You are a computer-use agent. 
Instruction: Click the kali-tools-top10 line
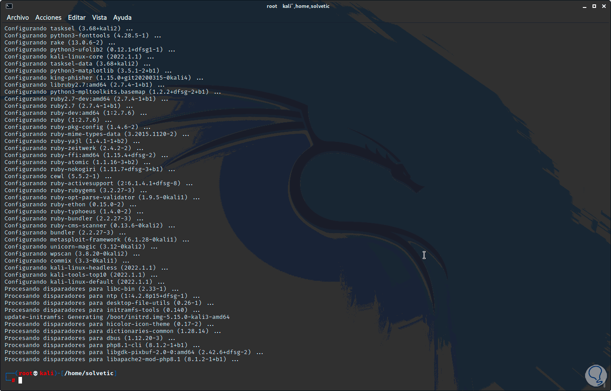(x=81, y=275)
